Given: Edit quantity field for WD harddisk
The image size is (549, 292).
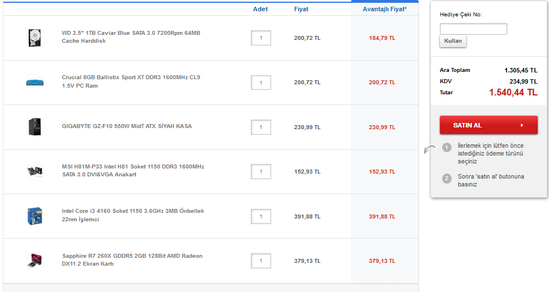Looking at the screenshot, I should [x=261, y=38].
